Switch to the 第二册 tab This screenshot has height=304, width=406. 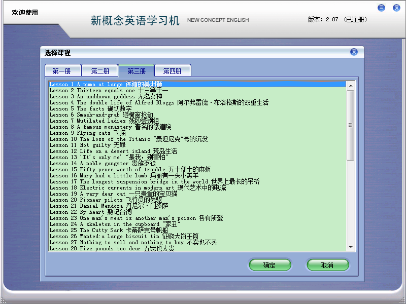tap(99, 71)
